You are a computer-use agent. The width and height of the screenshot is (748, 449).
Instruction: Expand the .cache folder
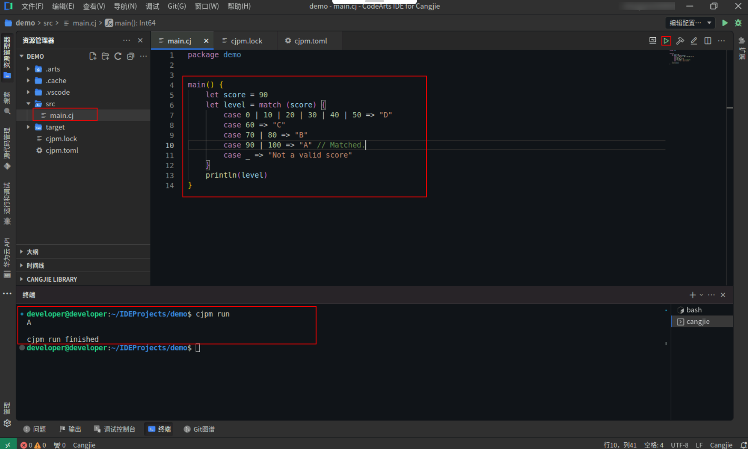[56, 81]
